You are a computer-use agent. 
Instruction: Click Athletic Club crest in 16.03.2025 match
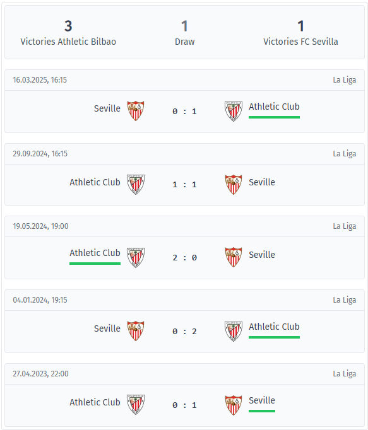coord(234,111)
